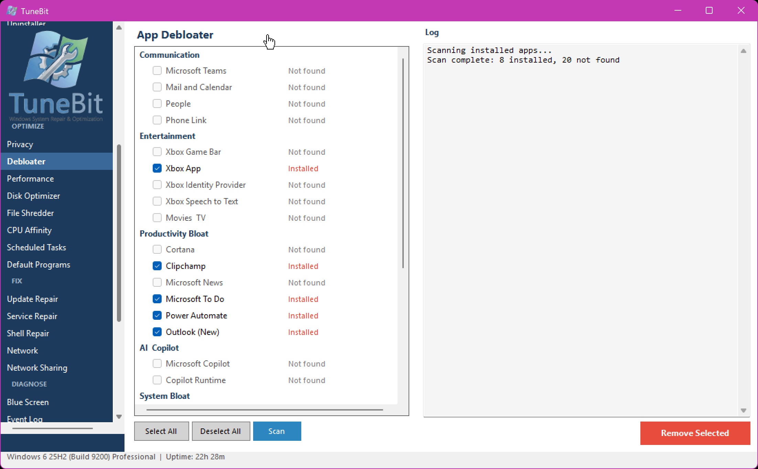Click sidebar scroll up arrow
Image resolution: width=758 pixels, height=469 pixels.
pos(119,28)
